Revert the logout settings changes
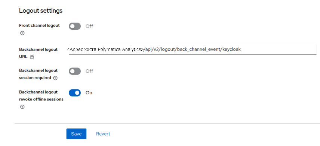This screenshot has height=146, width=320. (103, 134)
